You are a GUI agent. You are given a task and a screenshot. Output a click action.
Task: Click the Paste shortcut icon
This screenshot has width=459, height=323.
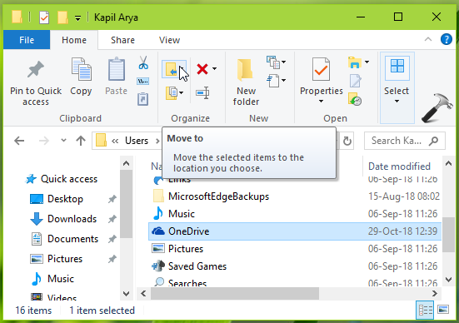tap(142, 99)
